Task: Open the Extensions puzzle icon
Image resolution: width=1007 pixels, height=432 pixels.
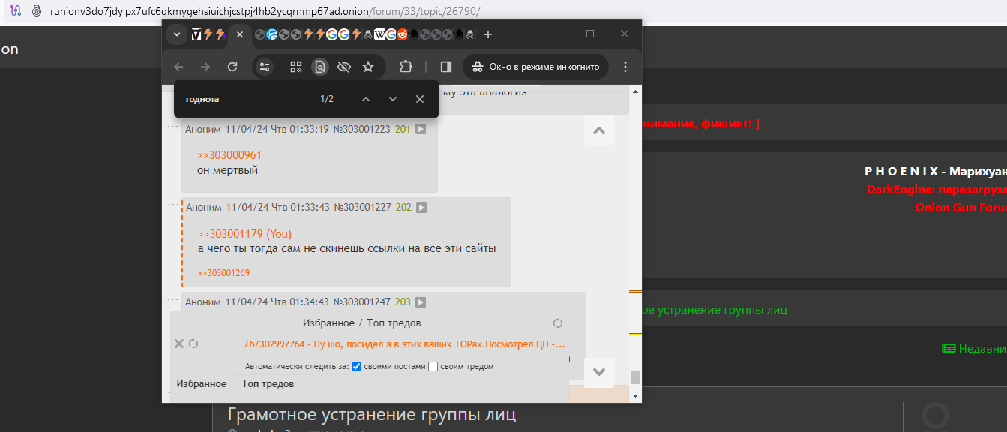Action: tap(406, 67)
